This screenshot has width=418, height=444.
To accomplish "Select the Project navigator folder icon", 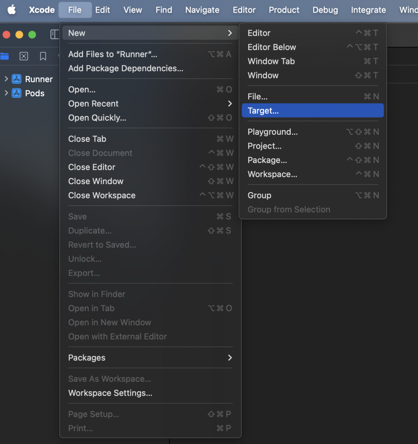I will click(x=4, y=56).
